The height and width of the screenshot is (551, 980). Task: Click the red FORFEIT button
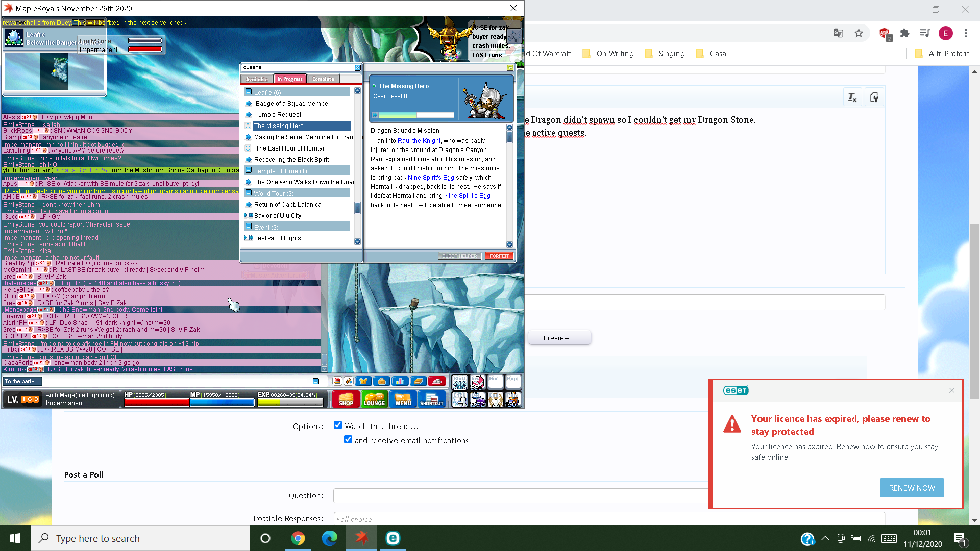[499, 256]
